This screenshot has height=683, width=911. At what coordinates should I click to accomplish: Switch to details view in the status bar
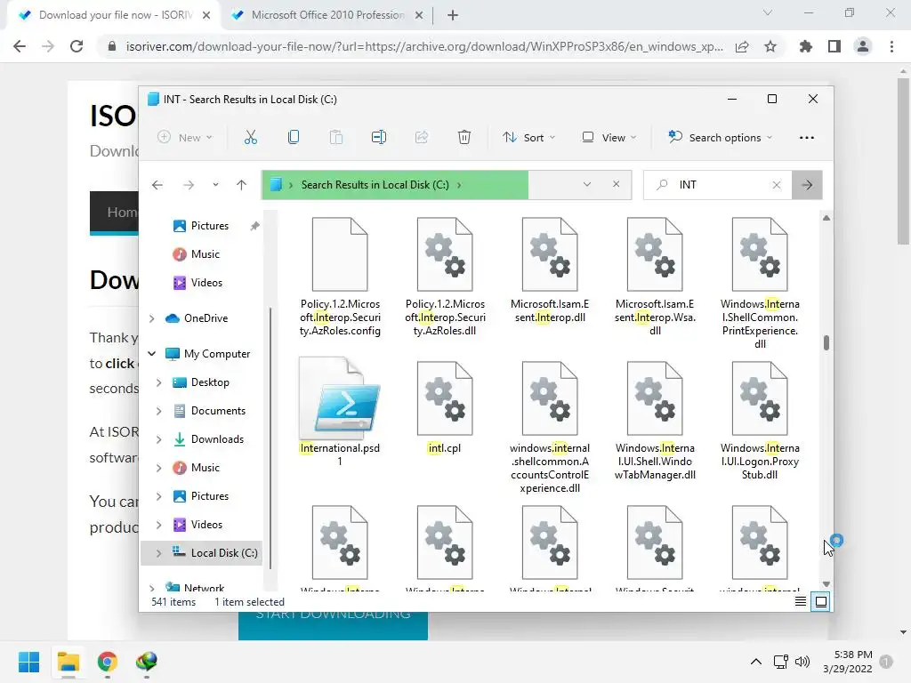coord(800,602)
